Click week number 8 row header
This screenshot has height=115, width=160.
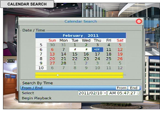point(41,59)
